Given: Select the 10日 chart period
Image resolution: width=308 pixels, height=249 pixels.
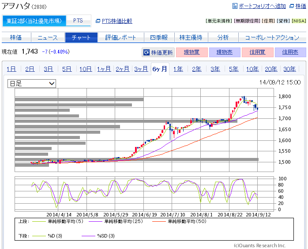Looking at the screenshot, I should point(86,69).
